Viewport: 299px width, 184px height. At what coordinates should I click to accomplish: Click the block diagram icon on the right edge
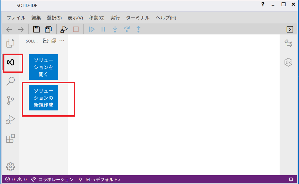(x=288, y=43)
